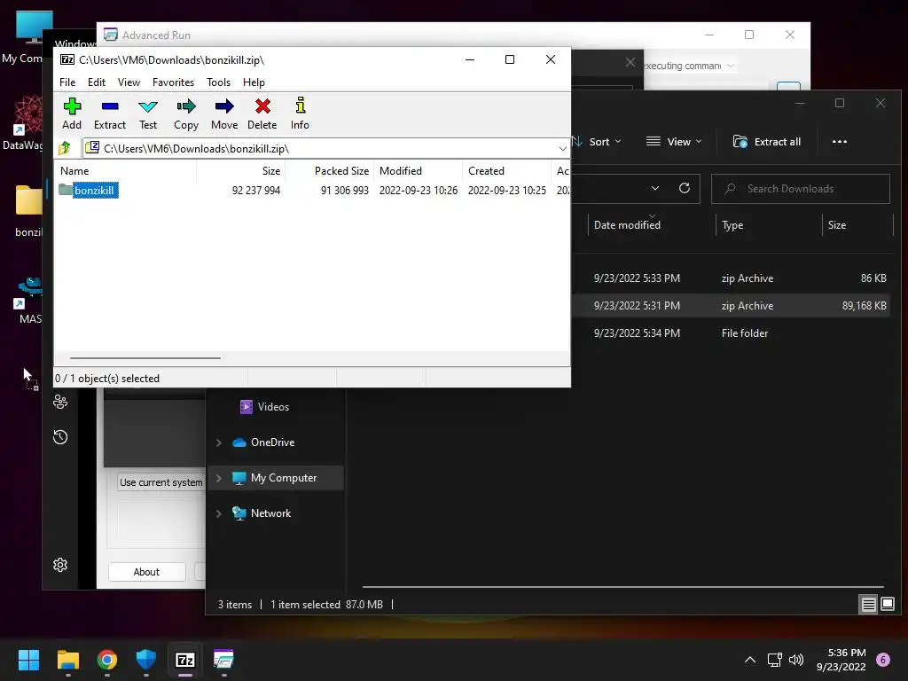Run Test on the archive in 7-Zip
Viewport: 908px width, 681px height.
tap(148, 113)
